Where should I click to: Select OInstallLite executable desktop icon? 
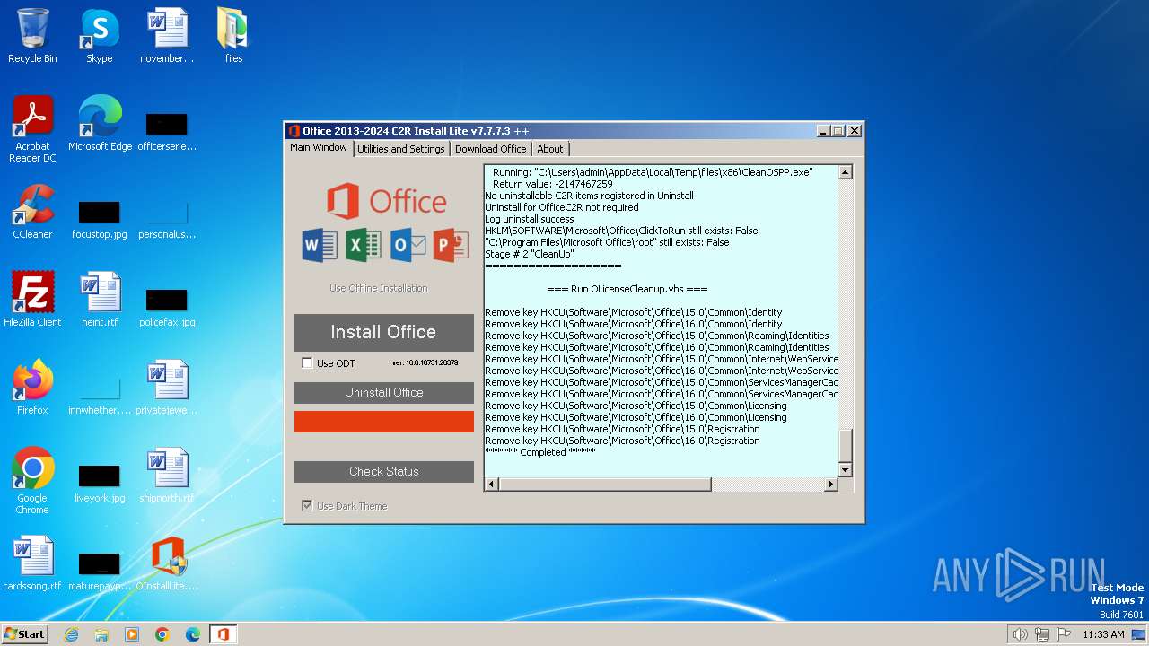pos(167,563)
